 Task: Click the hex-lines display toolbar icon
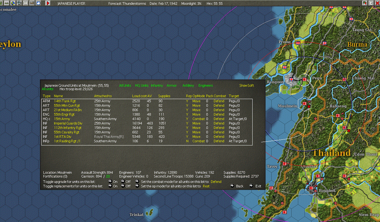pos(32,3)
